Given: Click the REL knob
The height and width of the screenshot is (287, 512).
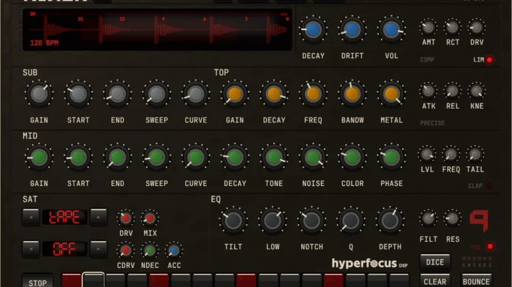Looking at the screenshot, I should coord(452,91).
